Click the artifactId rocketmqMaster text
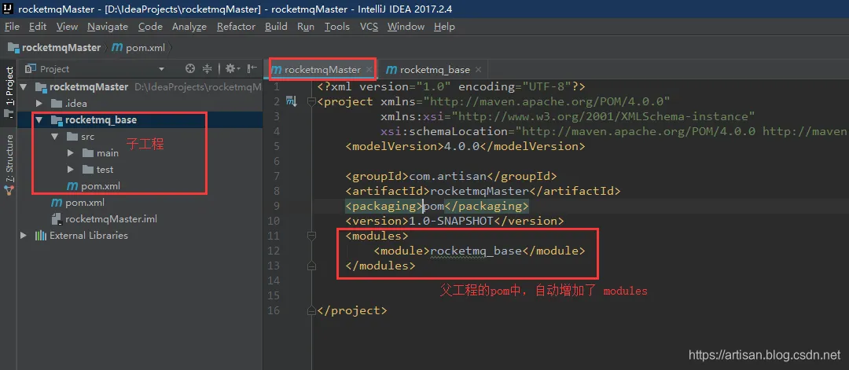This screenshot has width=849, height=370. tap(480, 191)
